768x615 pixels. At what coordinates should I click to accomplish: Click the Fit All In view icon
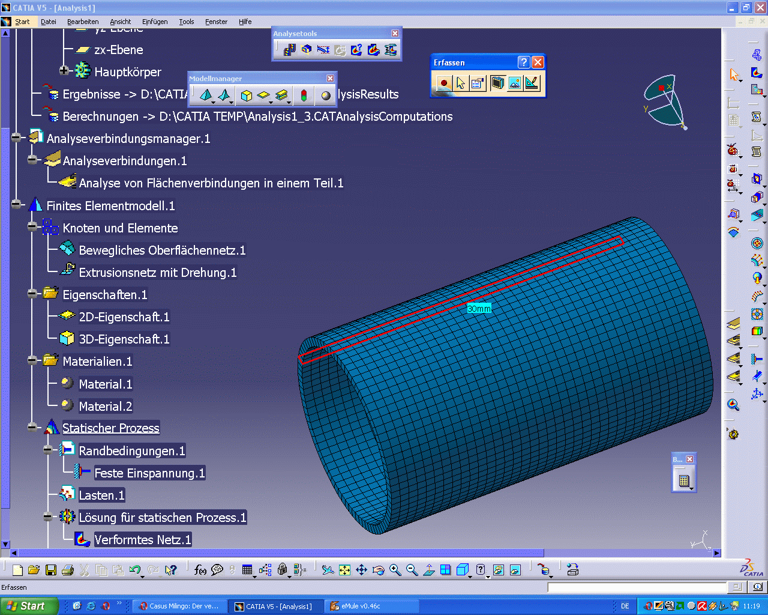point(344,570)
